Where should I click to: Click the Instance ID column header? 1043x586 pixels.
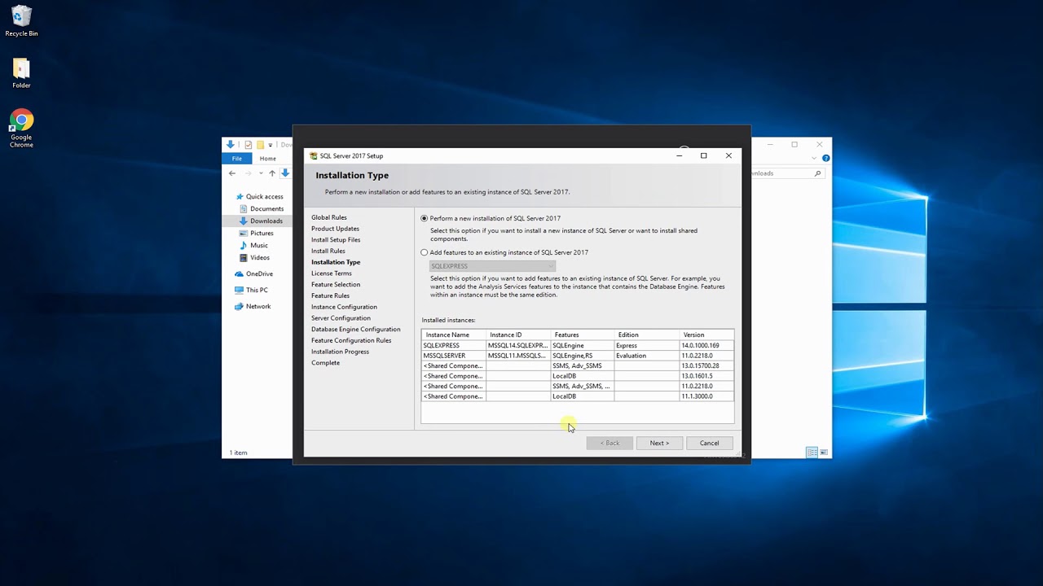[x=518, y=335]
